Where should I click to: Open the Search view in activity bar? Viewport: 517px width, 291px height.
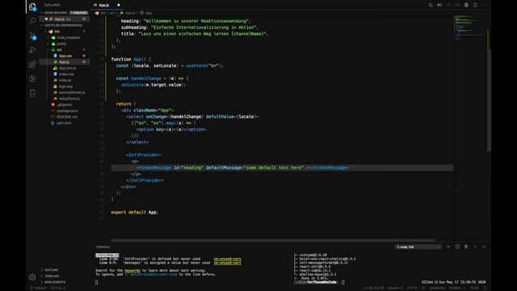point(32,21)
